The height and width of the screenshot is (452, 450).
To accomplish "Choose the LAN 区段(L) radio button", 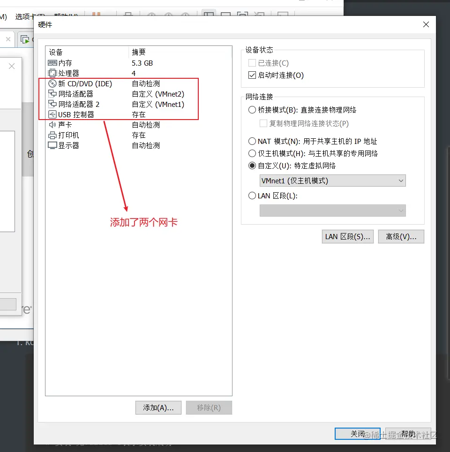I will tap(252, 196).
